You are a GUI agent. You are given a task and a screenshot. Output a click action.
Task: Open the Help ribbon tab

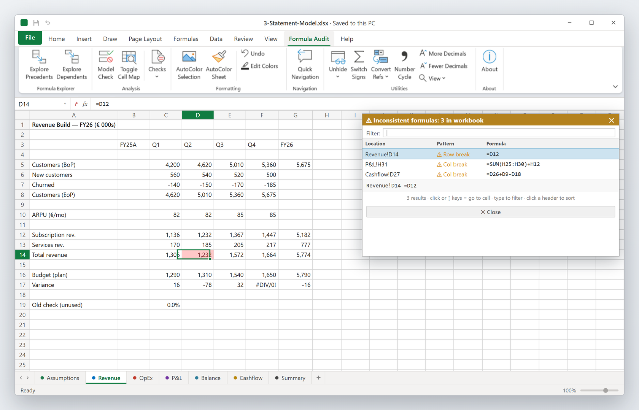(x=347, y=39)
